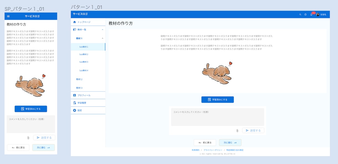338x164 pixels.
Task: Click the 教材の作り方 heading in mobile view
Action: (x=16, y=25)
